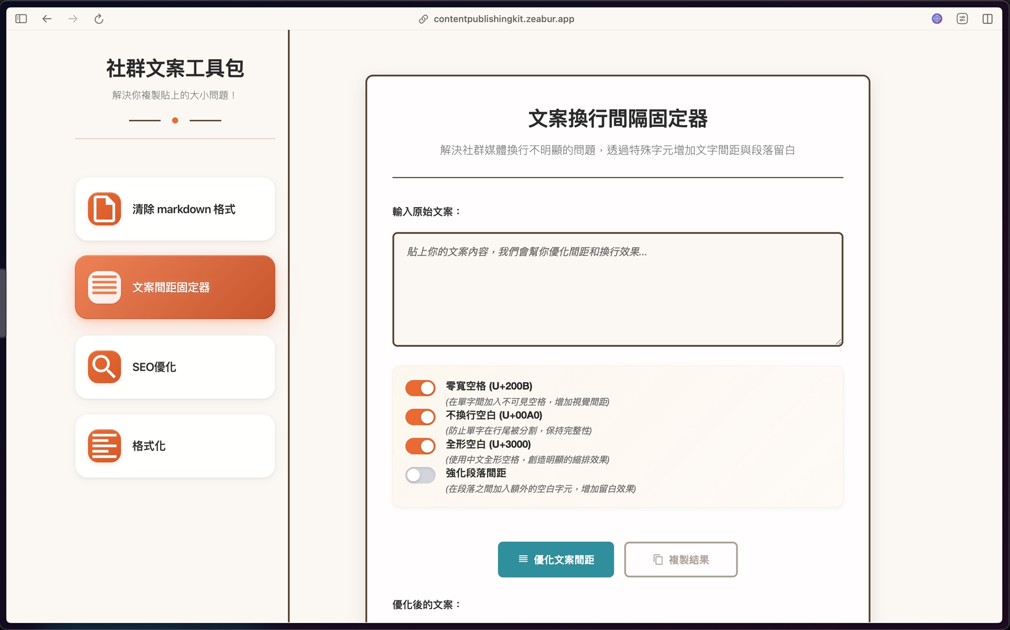
Task: Open the 清除 markdown 格式 menu item
Action: (x=183, y=209)
